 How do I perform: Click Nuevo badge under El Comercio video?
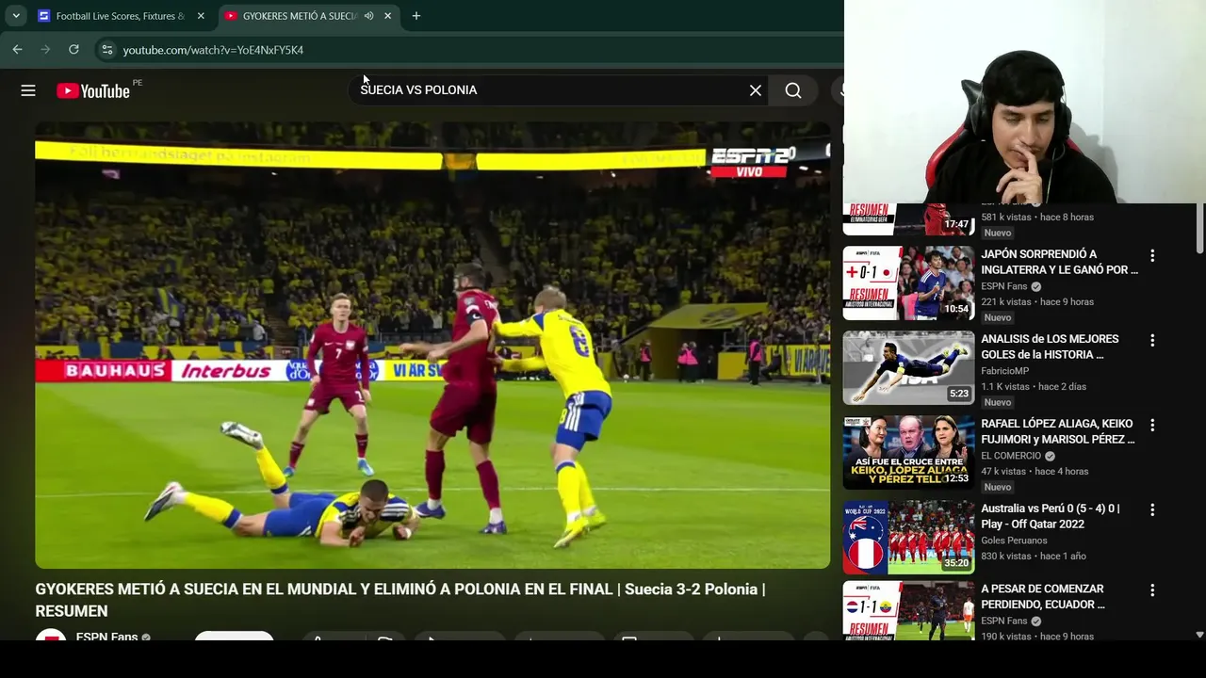(x=998, y=487)
